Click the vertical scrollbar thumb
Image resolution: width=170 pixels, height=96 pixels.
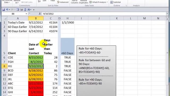pos(167,53)
